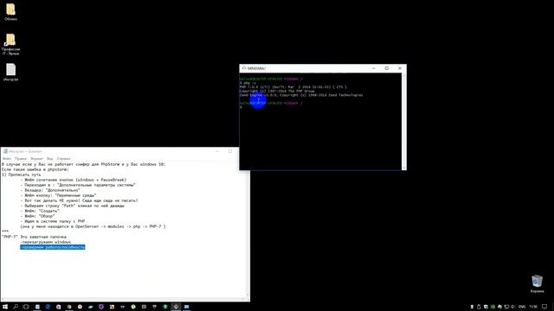554x311 pixels.
Task: Click line '1) Прописать путь' in Notepad
Action: [x=21, y=175]
